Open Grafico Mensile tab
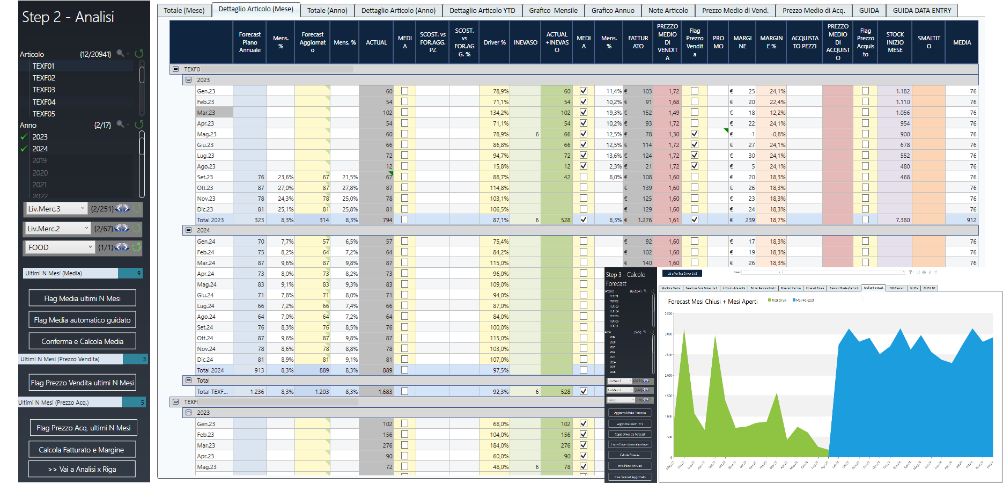This screenshot has height=483, width=1003. coord(553,10)
